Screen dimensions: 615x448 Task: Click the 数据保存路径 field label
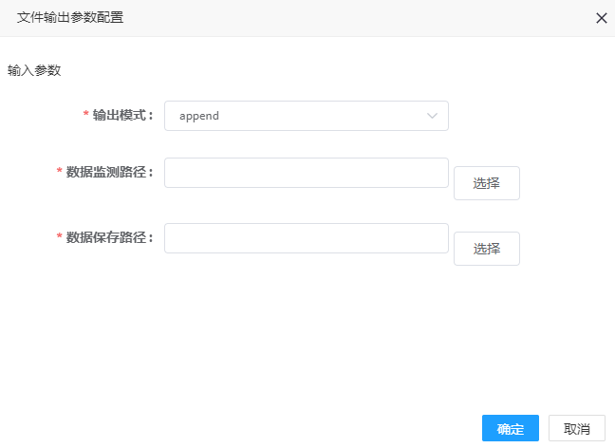pos(109,237)
